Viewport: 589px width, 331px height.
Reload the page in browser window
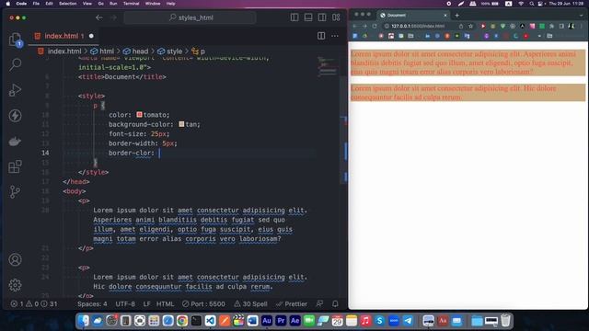[x=375, y=26]
